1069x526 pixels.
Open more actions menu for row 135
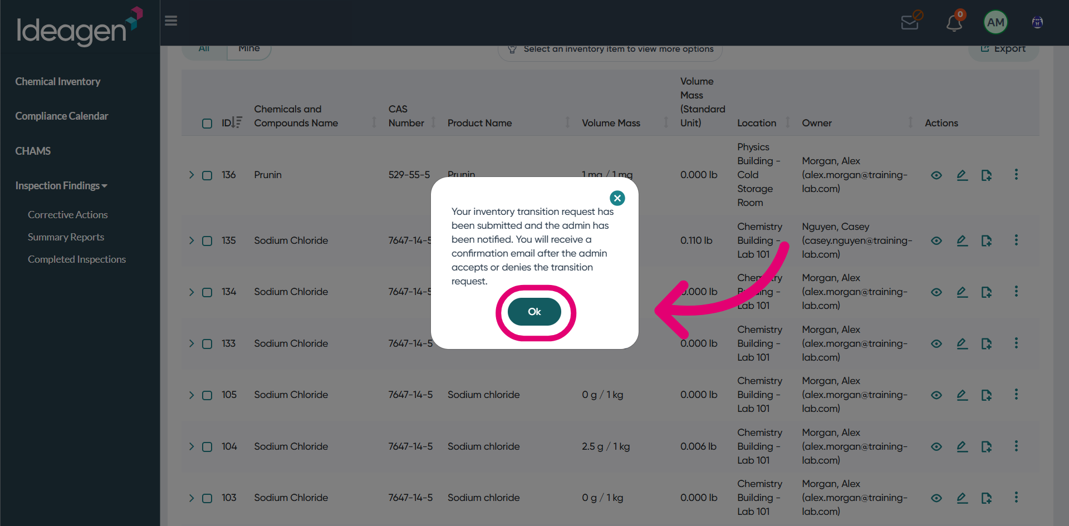click(1016, 240)
